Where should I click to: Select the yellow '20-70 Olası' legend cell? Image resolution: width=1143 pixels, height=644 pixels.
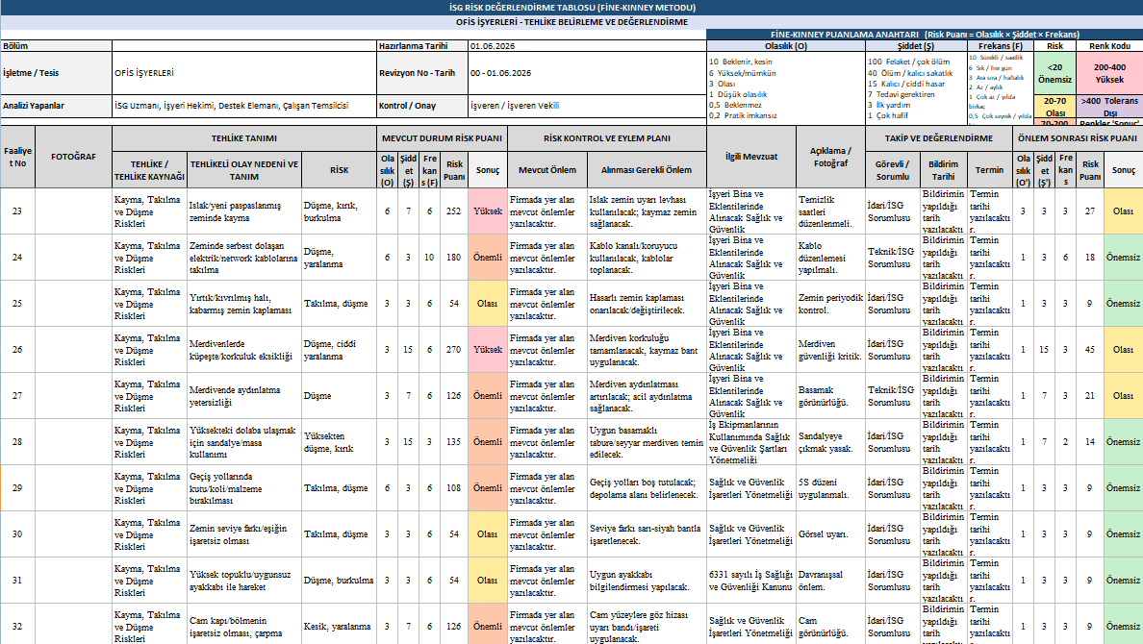[x=1054, y=107]
